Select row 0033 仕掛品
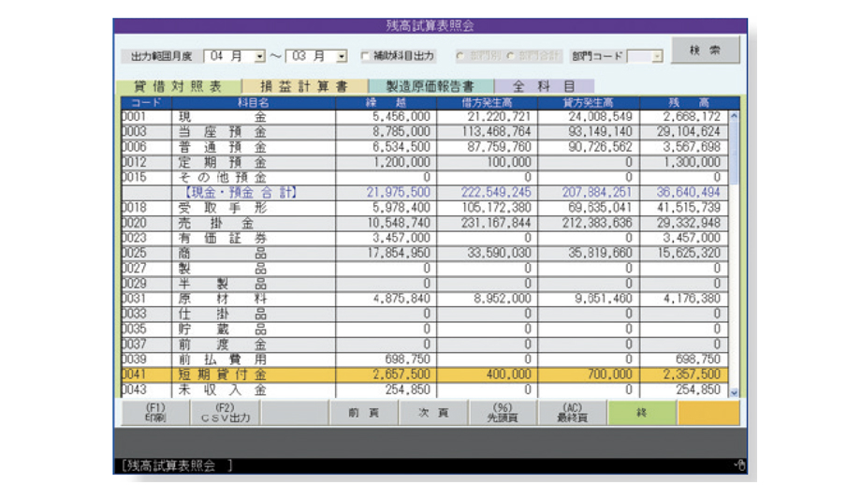The height and width of the screenshot is (485, 861). [425, 314]
